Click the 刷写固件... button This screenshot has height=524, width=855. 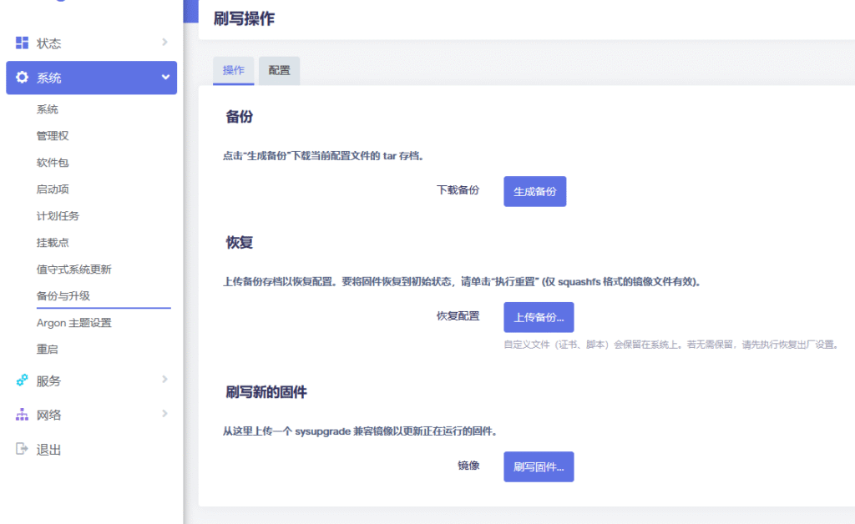pyautogui.click(x=539, y=467)
